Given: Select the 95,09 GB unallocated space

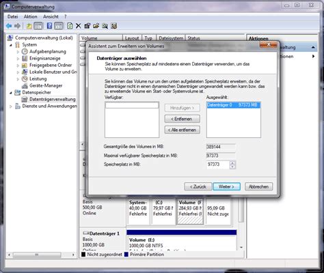Looking at the screenshot, I should [x=218, y=212].
